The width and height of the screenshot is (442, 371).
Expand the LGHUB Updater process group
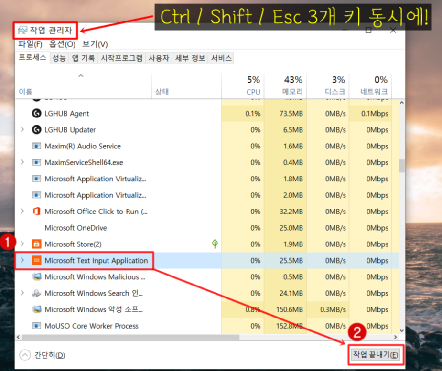click(22, 129)
